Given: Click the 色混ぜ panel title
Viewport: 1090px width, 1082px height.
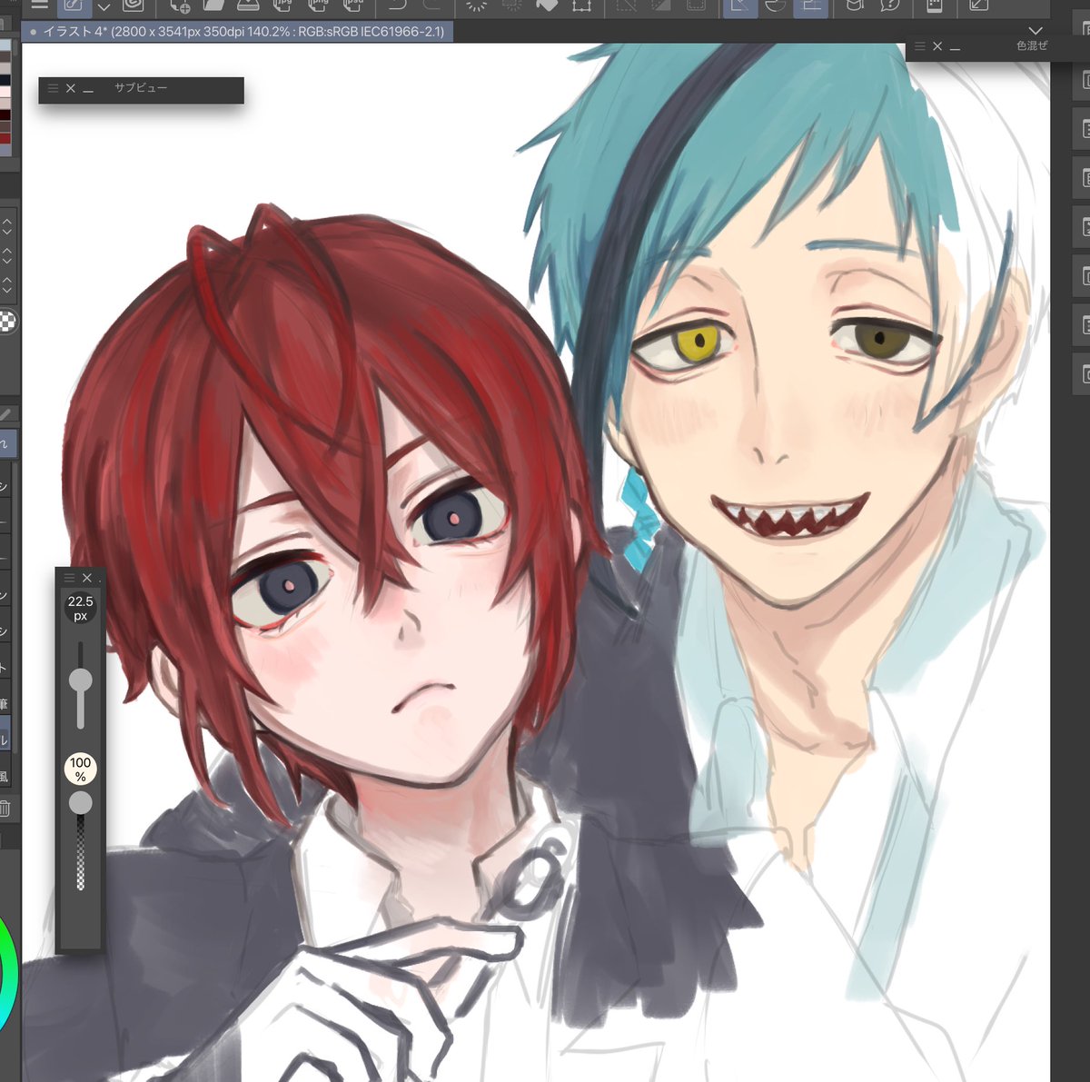Looking at the screenshot, I should [x=1032, y=45].
